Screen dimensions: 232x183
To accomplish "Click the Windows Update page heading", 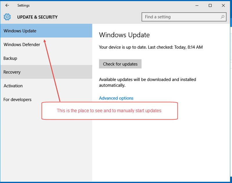I will 124,35.
